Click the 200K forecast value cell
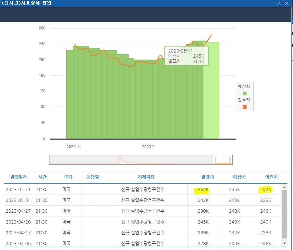 (x=234, y=243)
